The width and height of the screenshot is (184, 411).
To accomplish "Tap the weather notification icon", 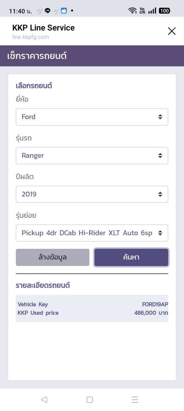I will click(x=64, y=11).
